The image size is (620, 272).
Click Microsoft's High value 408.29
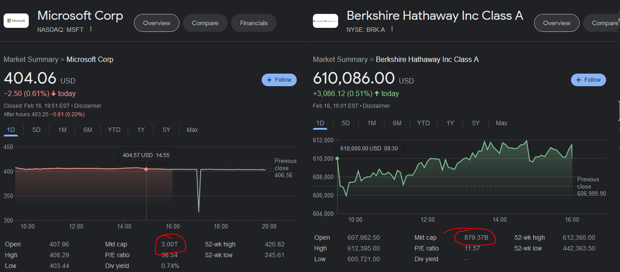click(59, 255)
